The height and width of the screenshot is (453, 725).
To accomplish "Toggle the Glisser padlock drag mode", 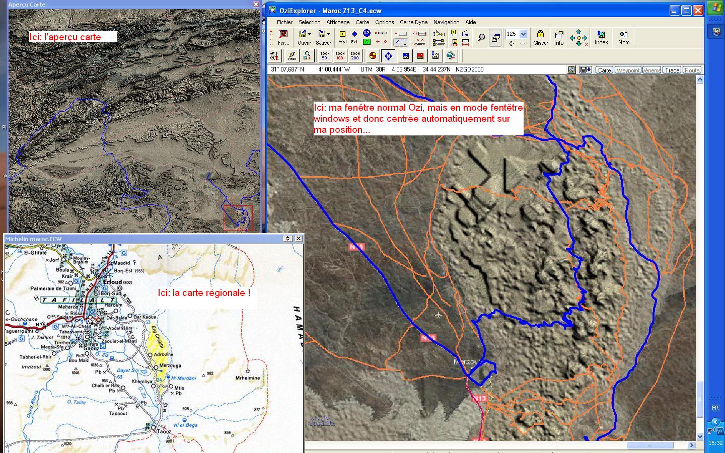I will pos(540,37).
